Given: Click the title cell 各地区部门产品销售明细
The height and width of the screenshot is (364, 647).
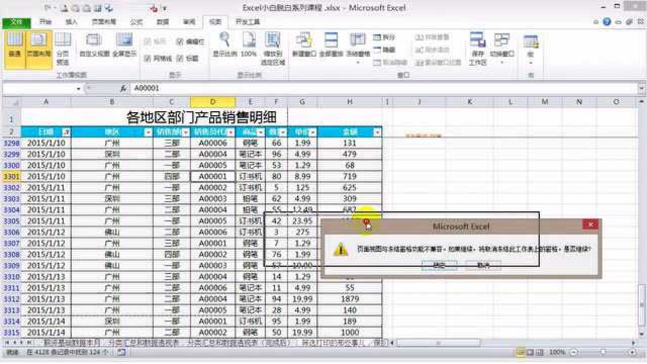Looking at the screenshot, I should [201, 117].
